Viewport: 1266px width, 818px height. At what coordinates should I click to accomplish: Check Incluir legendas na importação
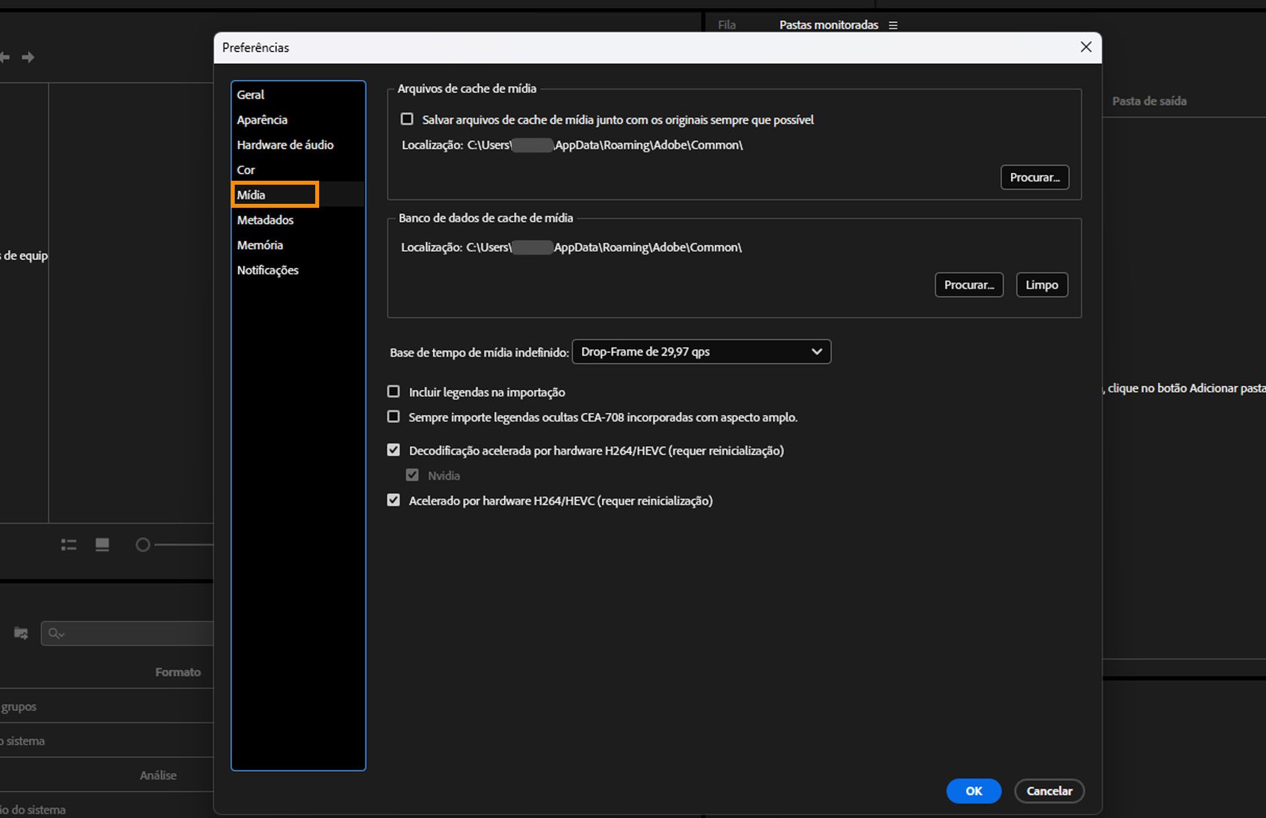[394, 392]
